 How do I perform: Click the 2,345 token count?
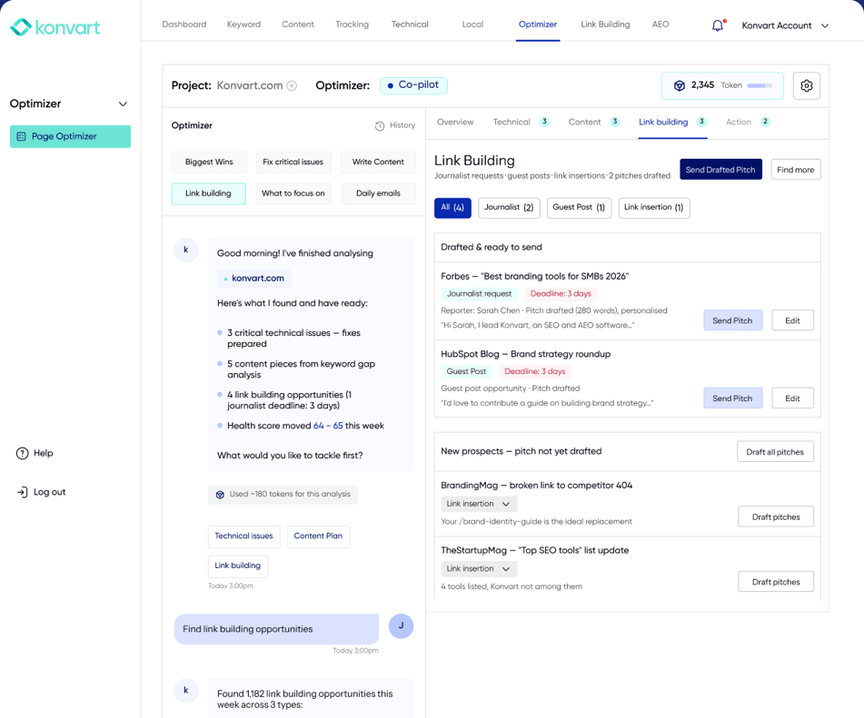pyautogui.click(x=702, y=85)
